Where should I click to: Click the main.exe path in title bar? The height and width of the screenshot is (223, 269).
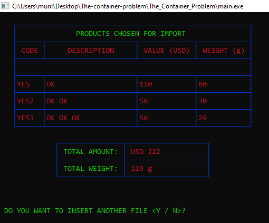[128, 6]
